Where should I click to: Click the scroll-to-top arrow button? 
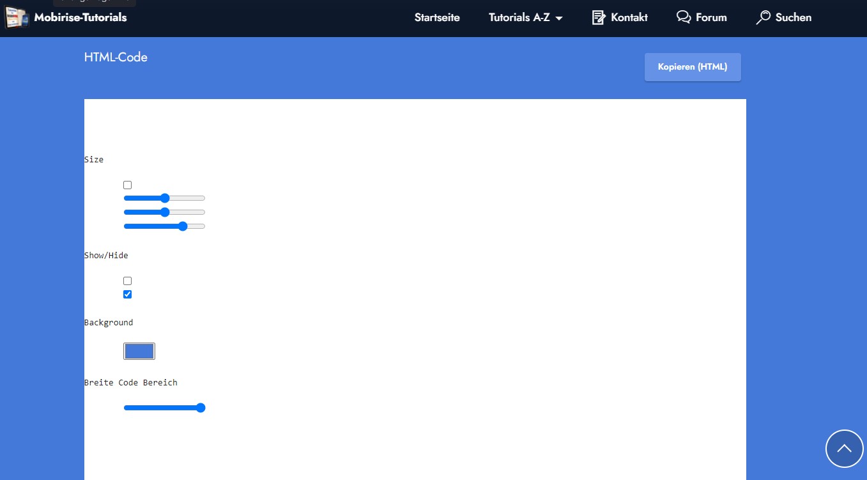(845, 449)
